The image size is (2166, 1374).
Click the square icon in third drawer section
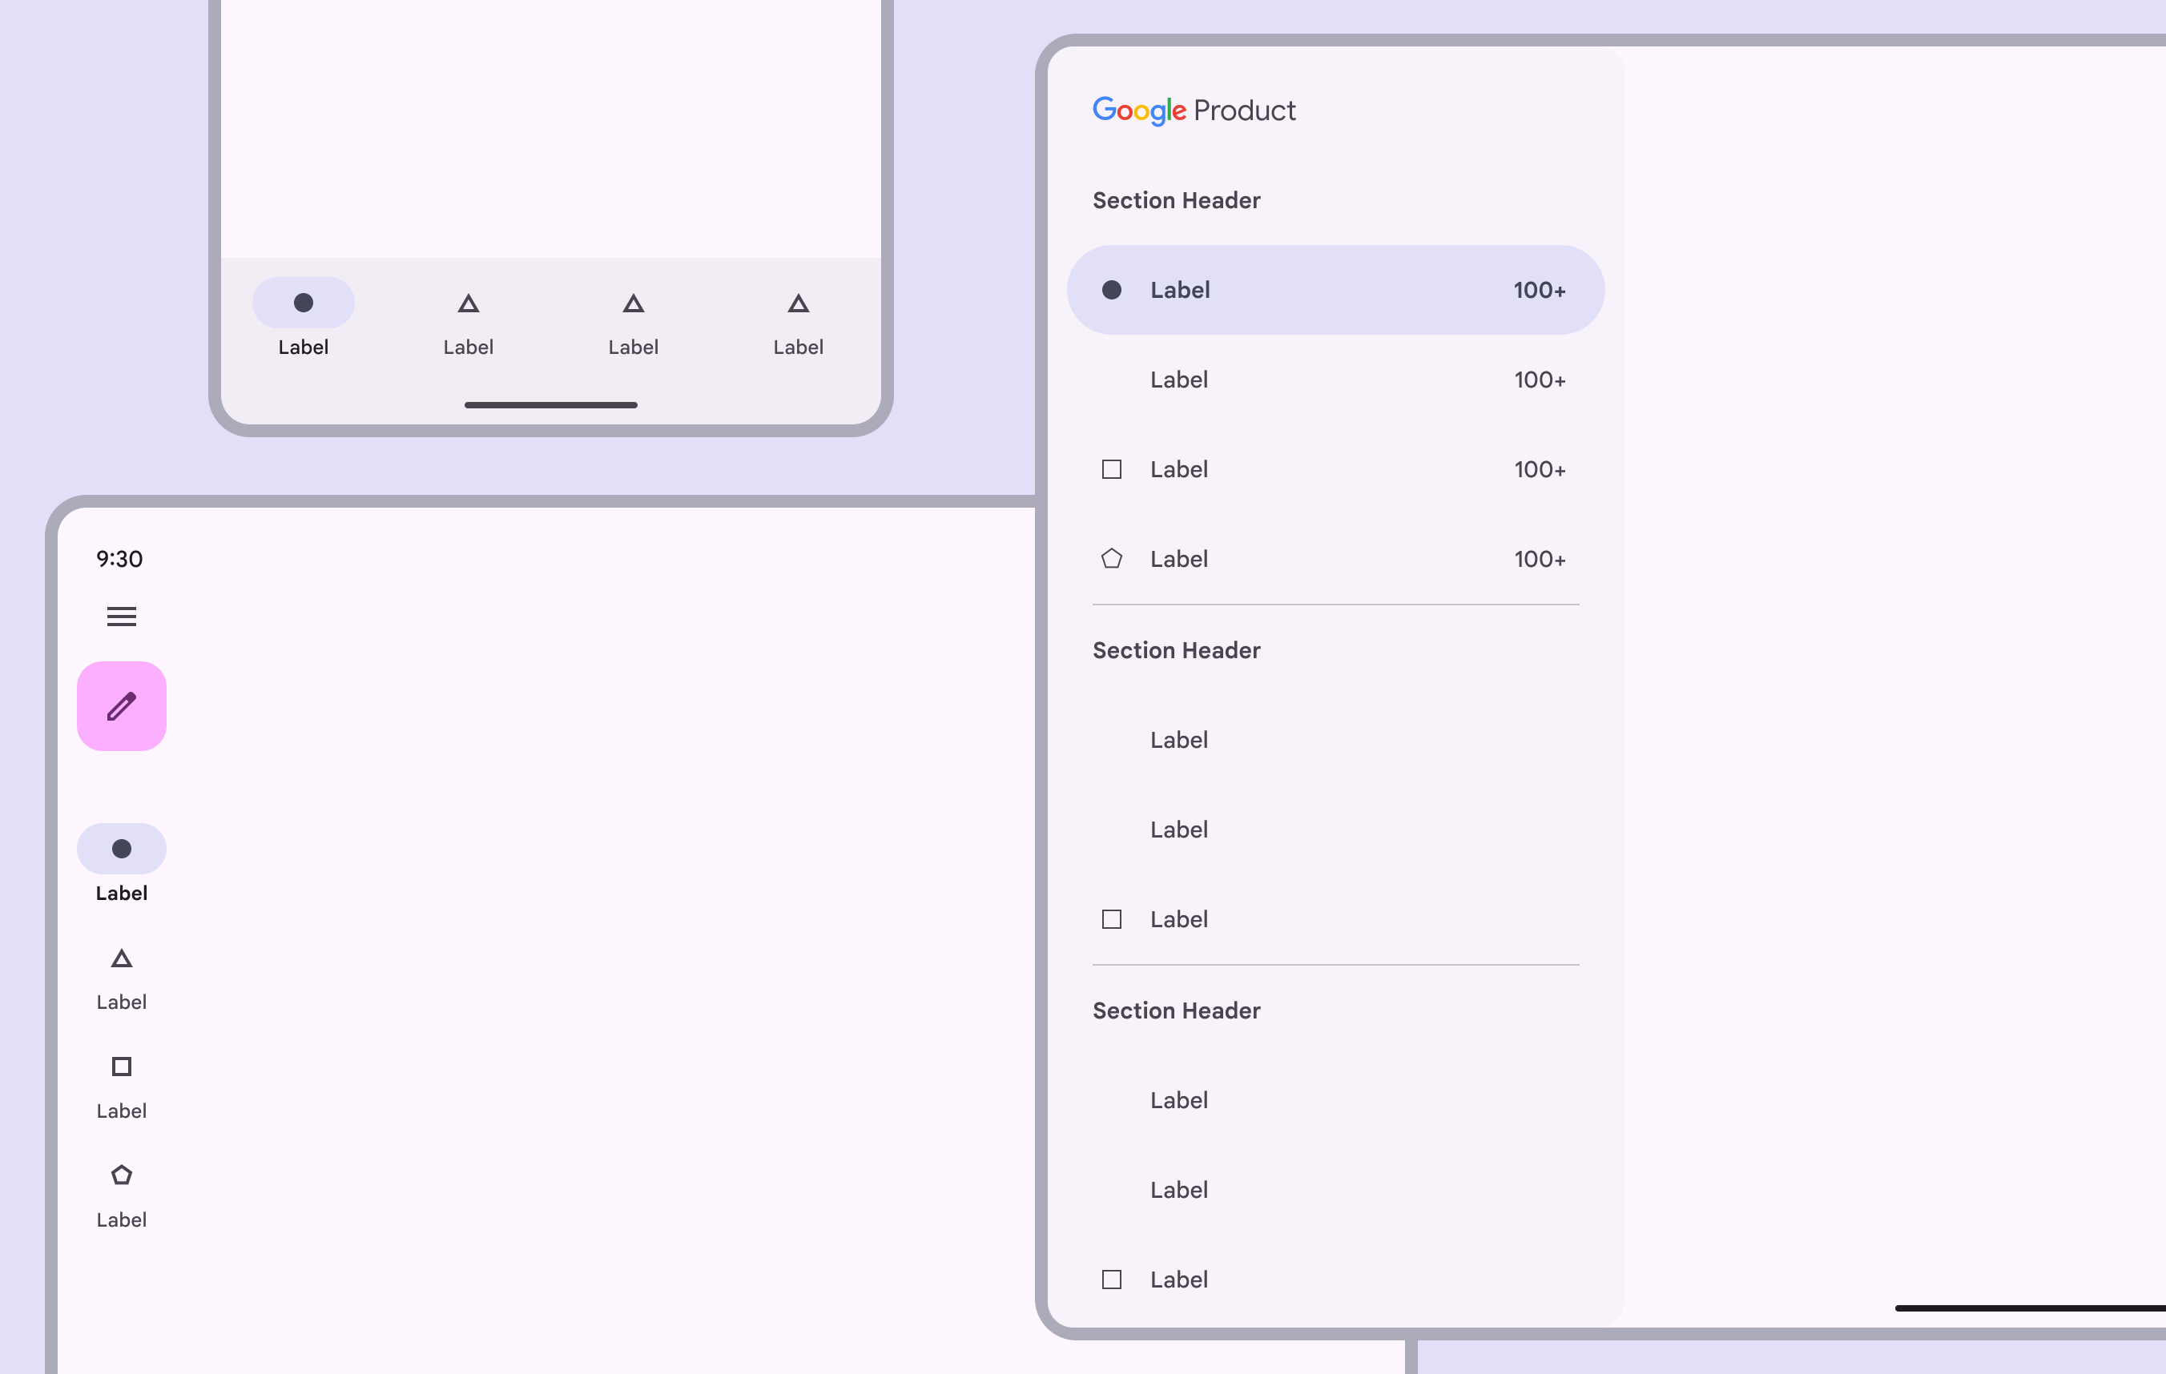[1112, 1280]
